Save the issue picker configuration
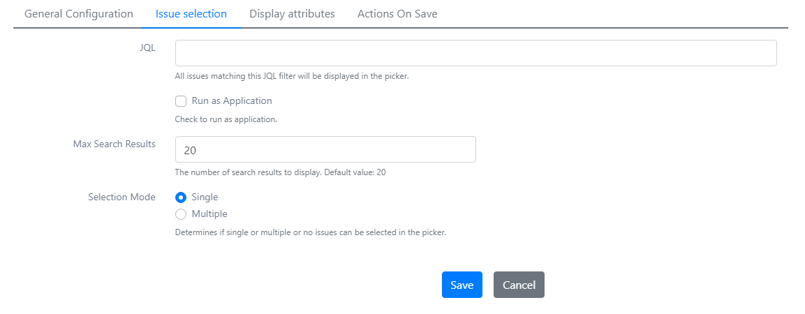The height and width of the screenshot is (314, 805). coord(462,285)
